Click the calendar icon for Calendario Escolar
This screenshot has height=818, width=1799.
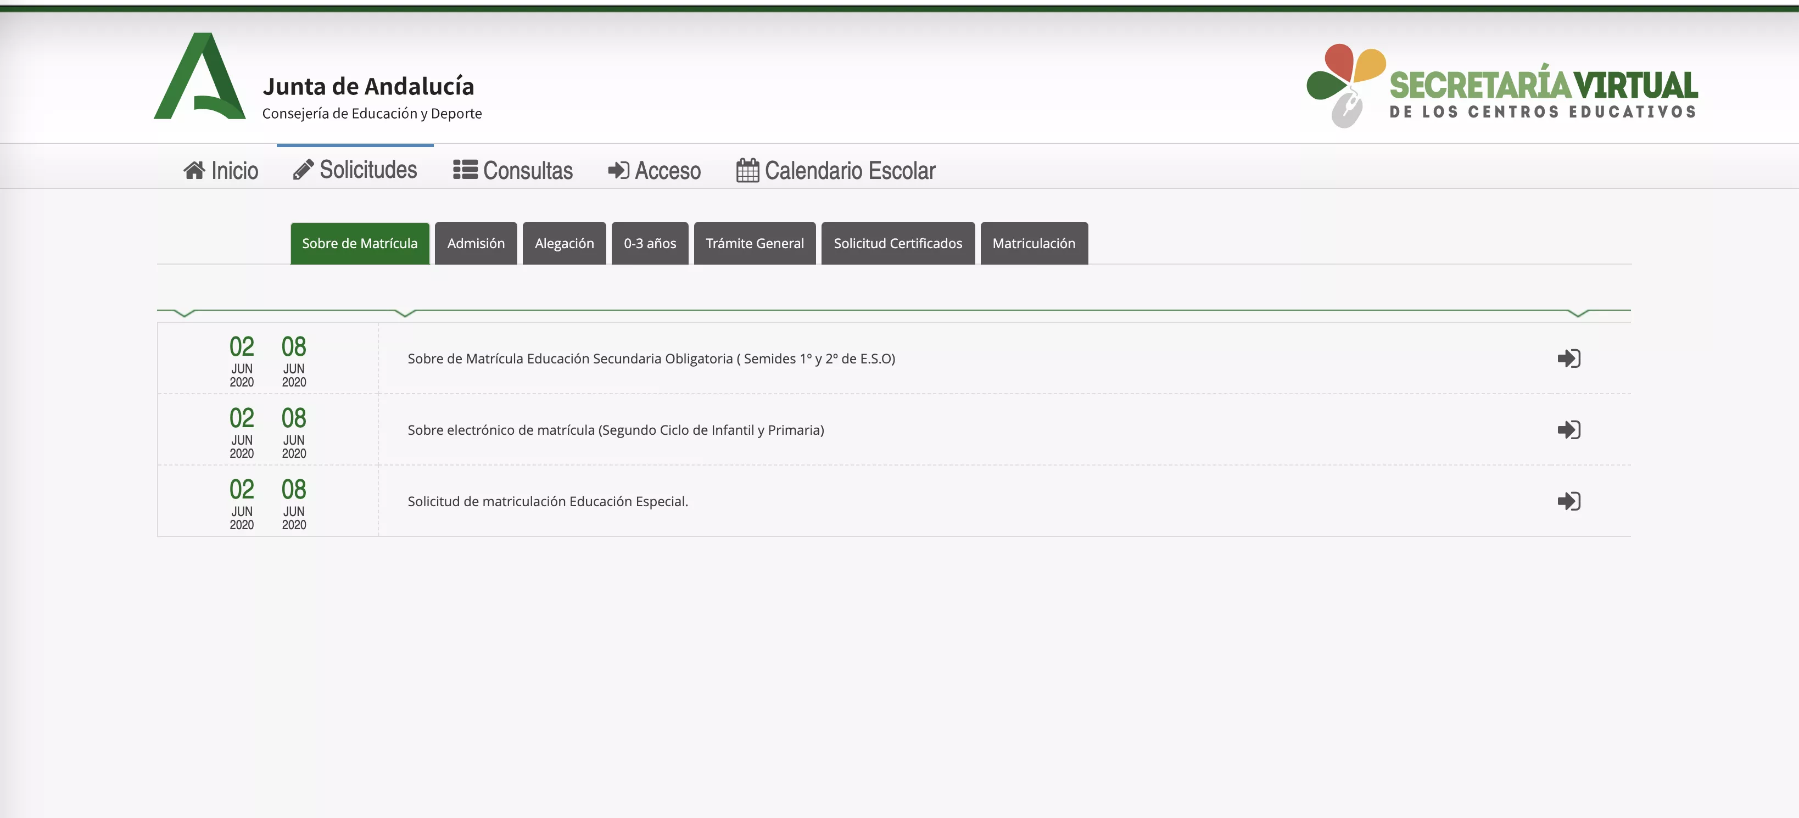(747, 170)
